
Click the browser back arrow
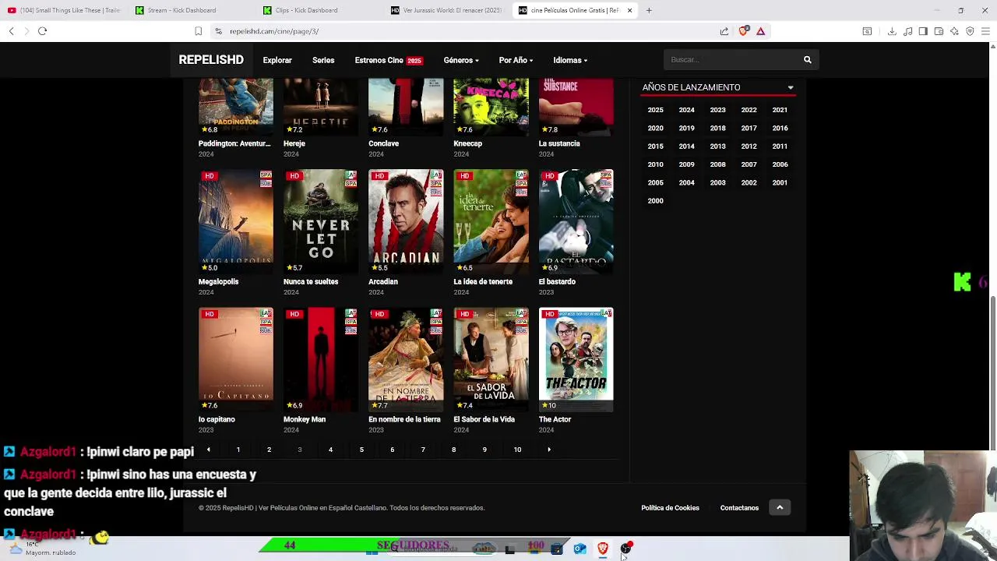pos(12,31)
